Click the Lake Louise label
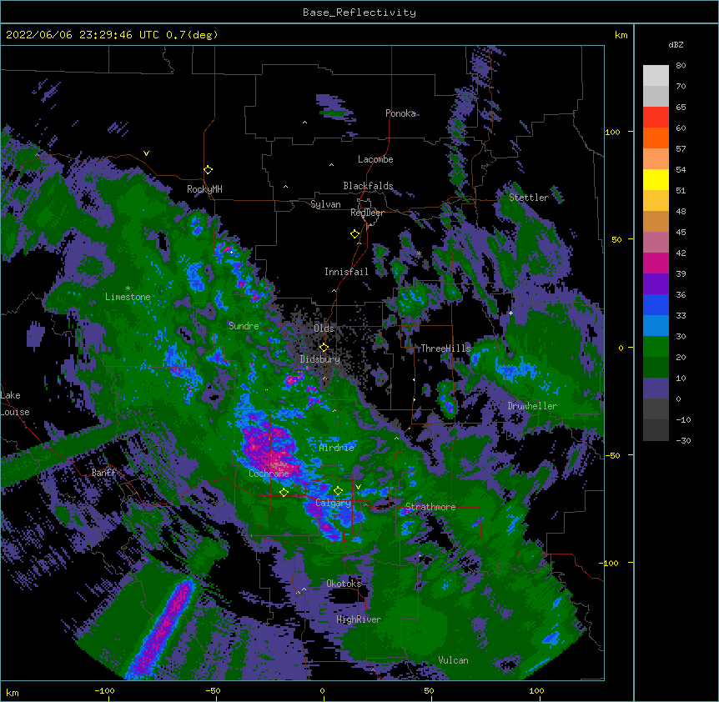The height and width of the screenshot is (702, 719). (x=15, y=404)
